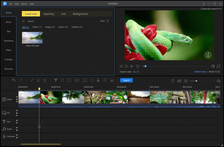Select the Mosaic tool

coord(77,80)
